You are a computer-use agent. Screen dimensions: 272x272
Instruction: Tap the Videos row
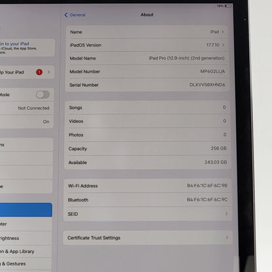pos(147,121)
